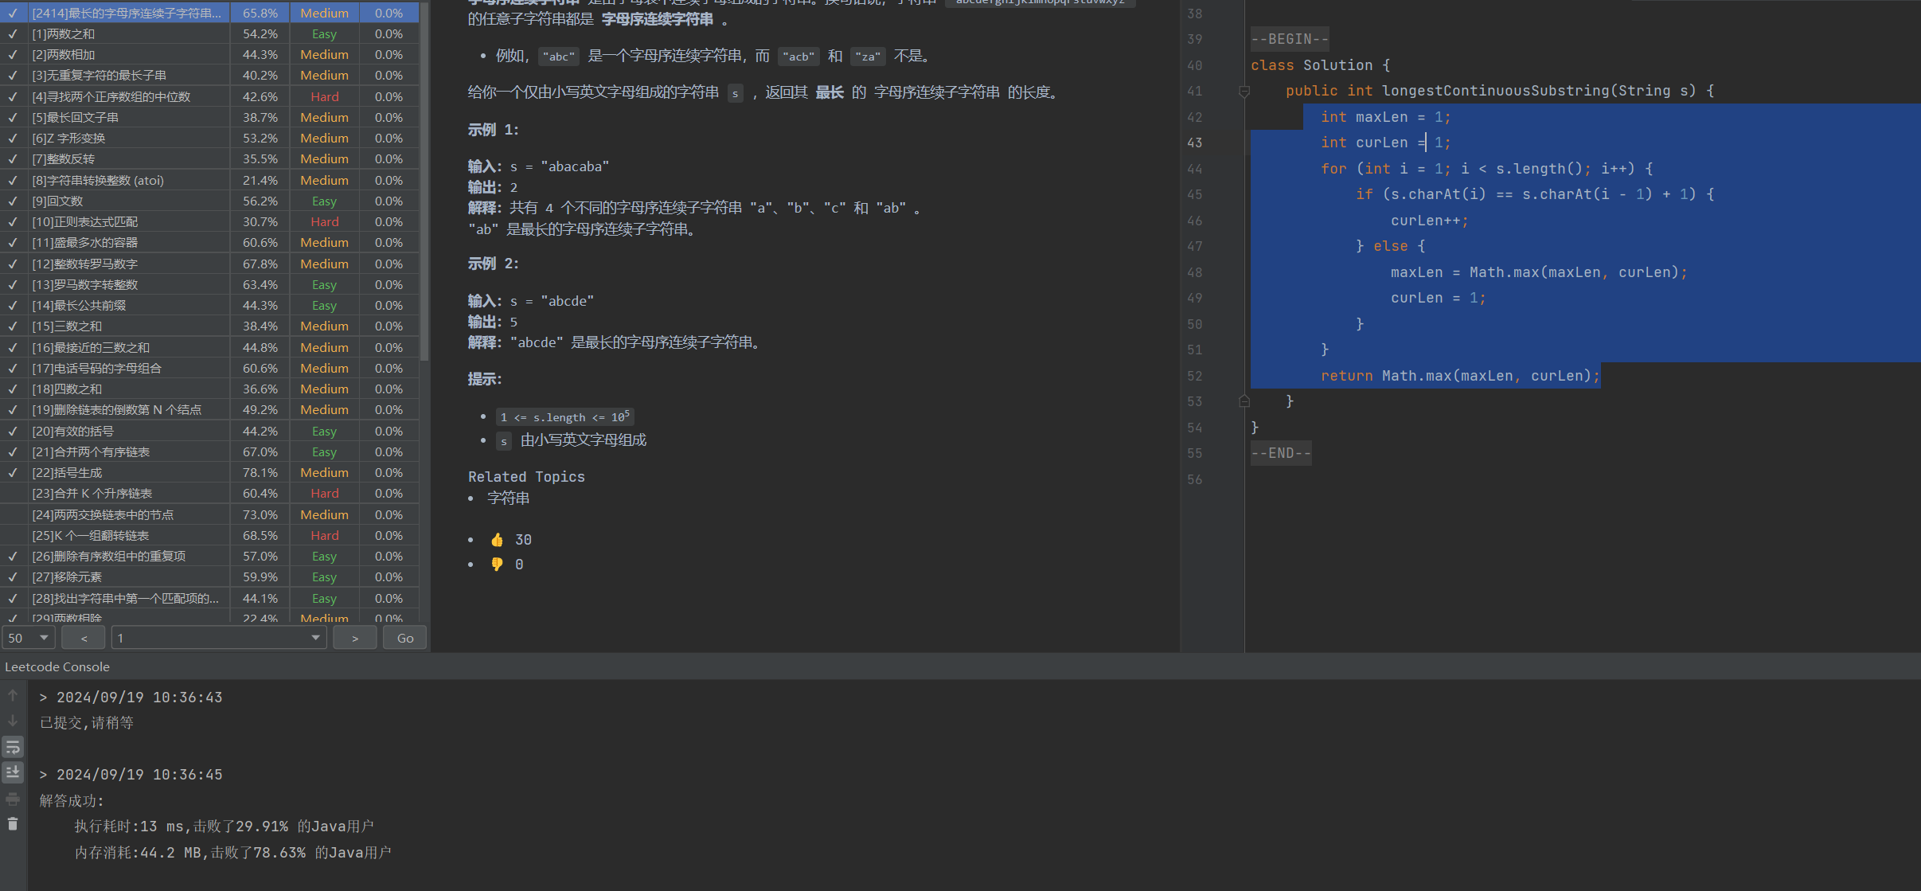This screenshot has width=1921, height=891.
Task: Click the print icon in the console toolbar
Action: 13,799
